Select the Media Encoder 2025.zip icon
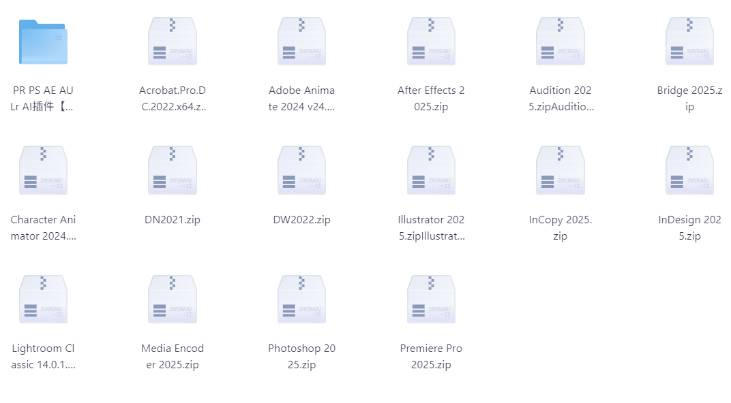The image size is (731, 403). click(x=173, y=300)
